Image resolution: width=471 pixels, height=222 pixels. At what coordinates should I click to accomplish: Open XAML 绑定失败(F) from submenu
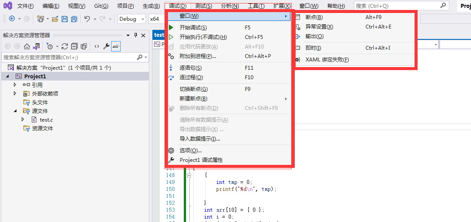355,60
